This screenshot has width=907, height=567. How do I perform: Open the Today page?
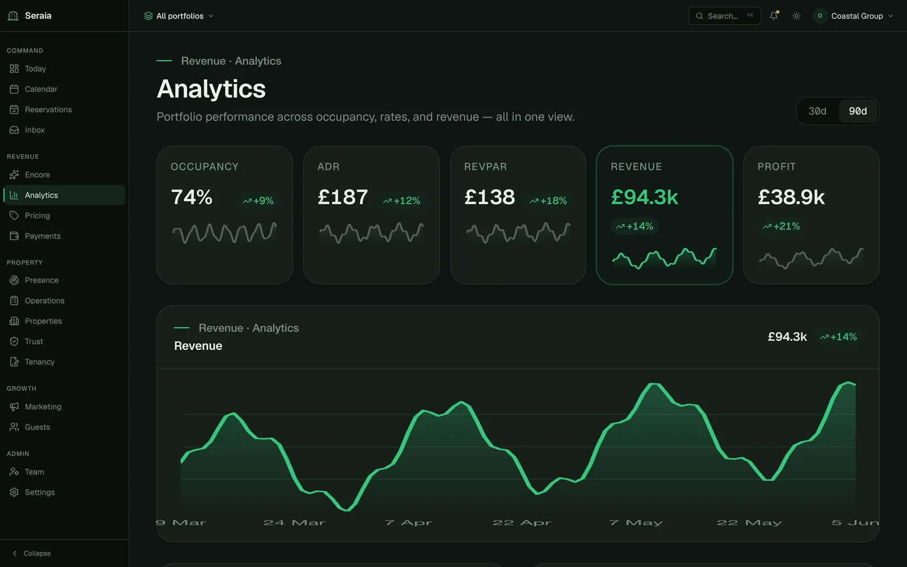(64, 69)
